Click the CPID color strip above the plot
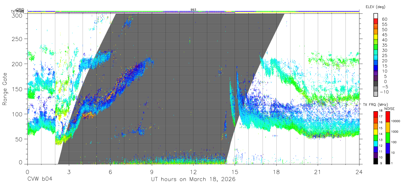Viewport: 404px width, 186px height. pyautogui.click(x=193, y=11)
